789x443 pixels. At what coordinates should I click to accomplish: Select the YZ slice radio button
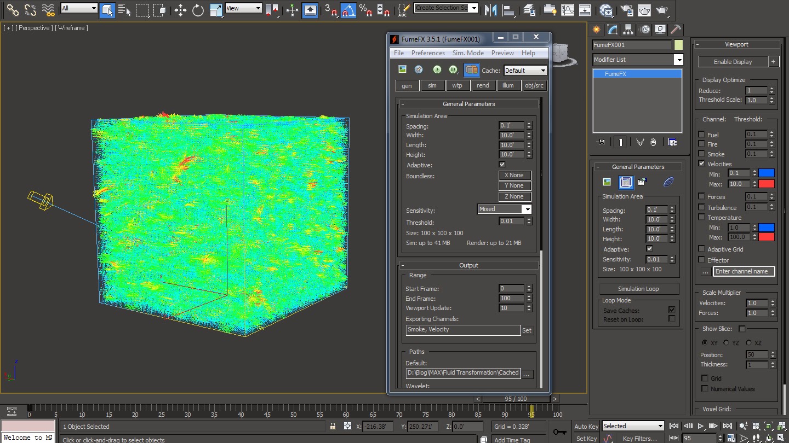[726, 343]
